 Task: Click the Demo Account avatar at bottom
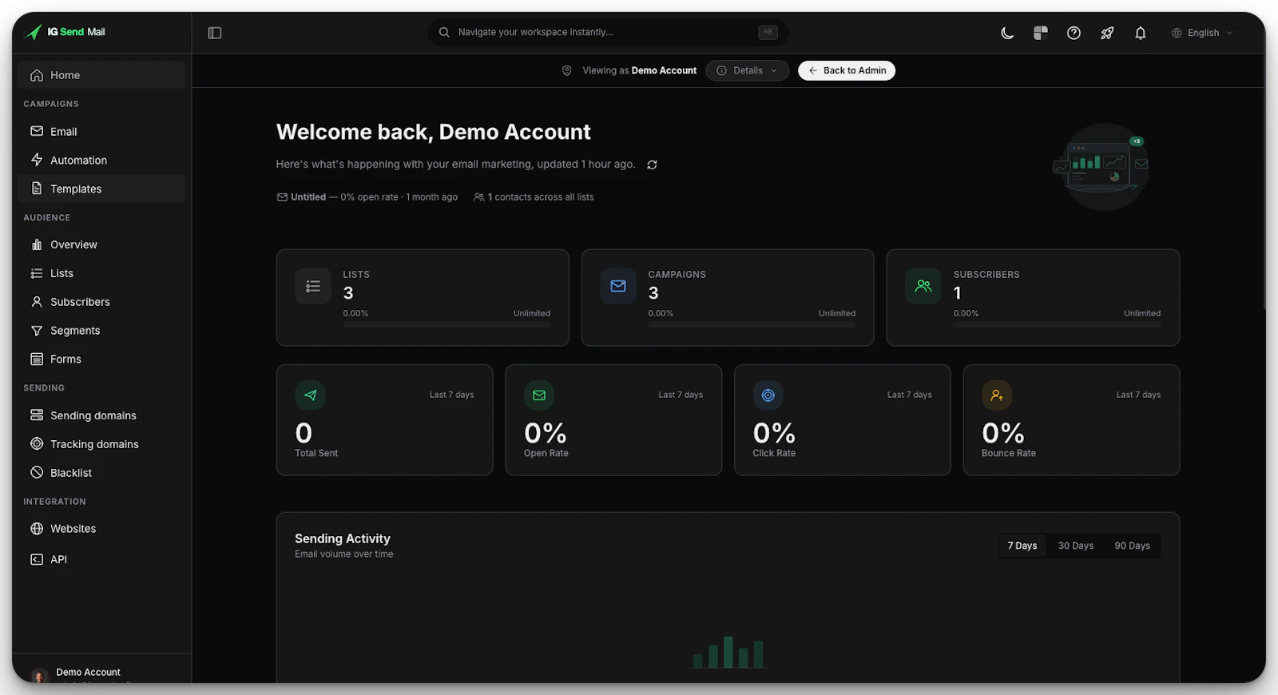39,676
